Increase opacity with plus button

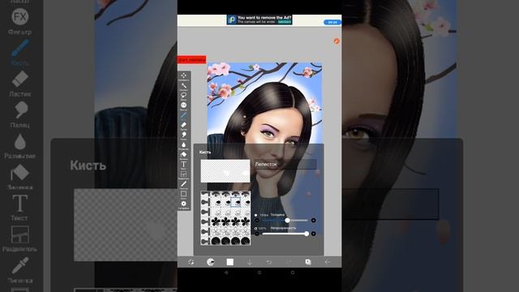[x=313, y=234]
